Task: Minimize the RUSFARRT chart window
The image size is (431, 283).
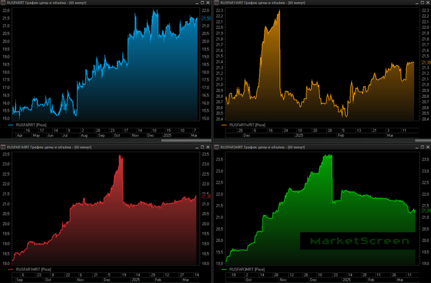Action: pyautogui.click(x=196, y=3)
